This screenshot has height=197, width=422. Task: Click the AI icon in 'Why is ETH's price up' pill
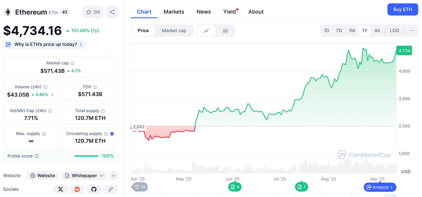click(x=9, y=44)
